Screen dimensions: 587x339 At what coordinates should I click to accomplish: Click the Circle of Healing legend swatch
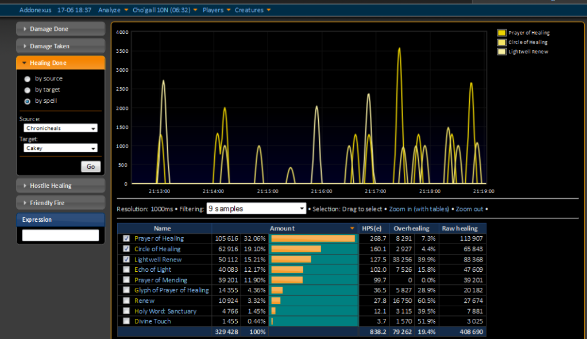coord(501,43)
